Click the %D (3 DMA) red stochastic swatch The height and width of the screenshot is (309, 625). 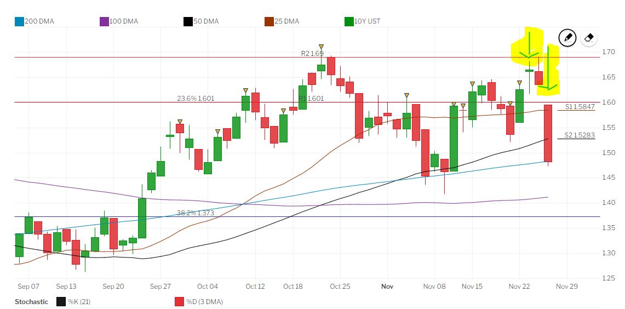pyautogui.click(x=179, y=302)
